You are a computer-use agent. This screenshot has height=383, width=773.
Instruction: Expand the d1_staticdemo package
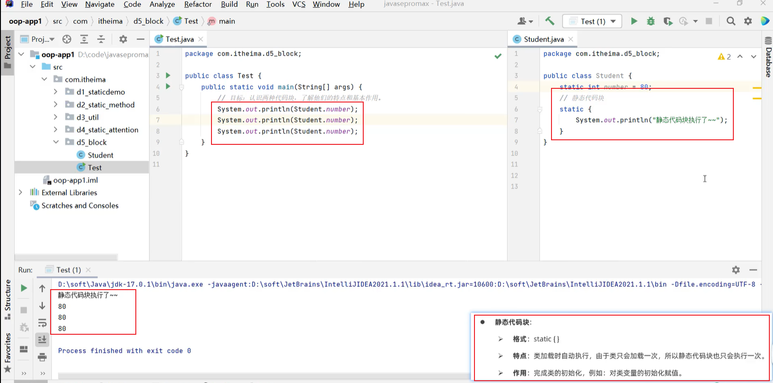[x=56, y=92]
